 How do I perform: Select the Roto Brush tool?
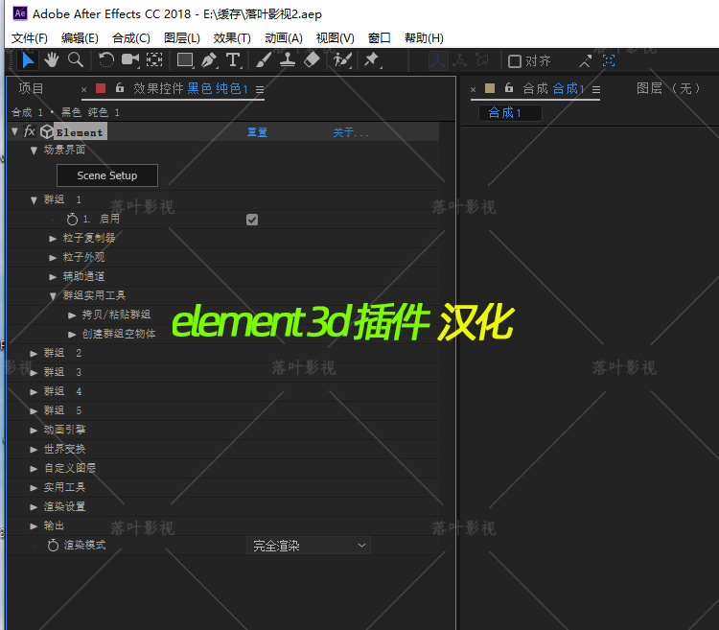[342, 60]
